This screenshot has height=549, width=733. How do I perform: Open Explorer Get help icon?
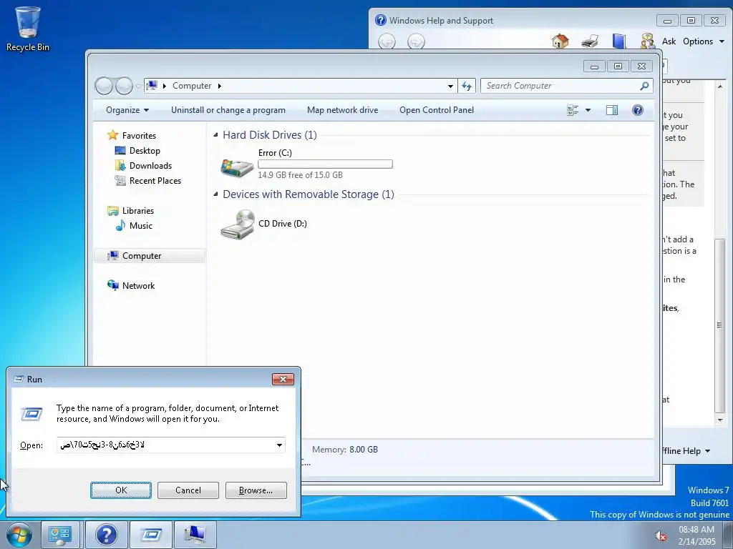click(x=638, y=110)
